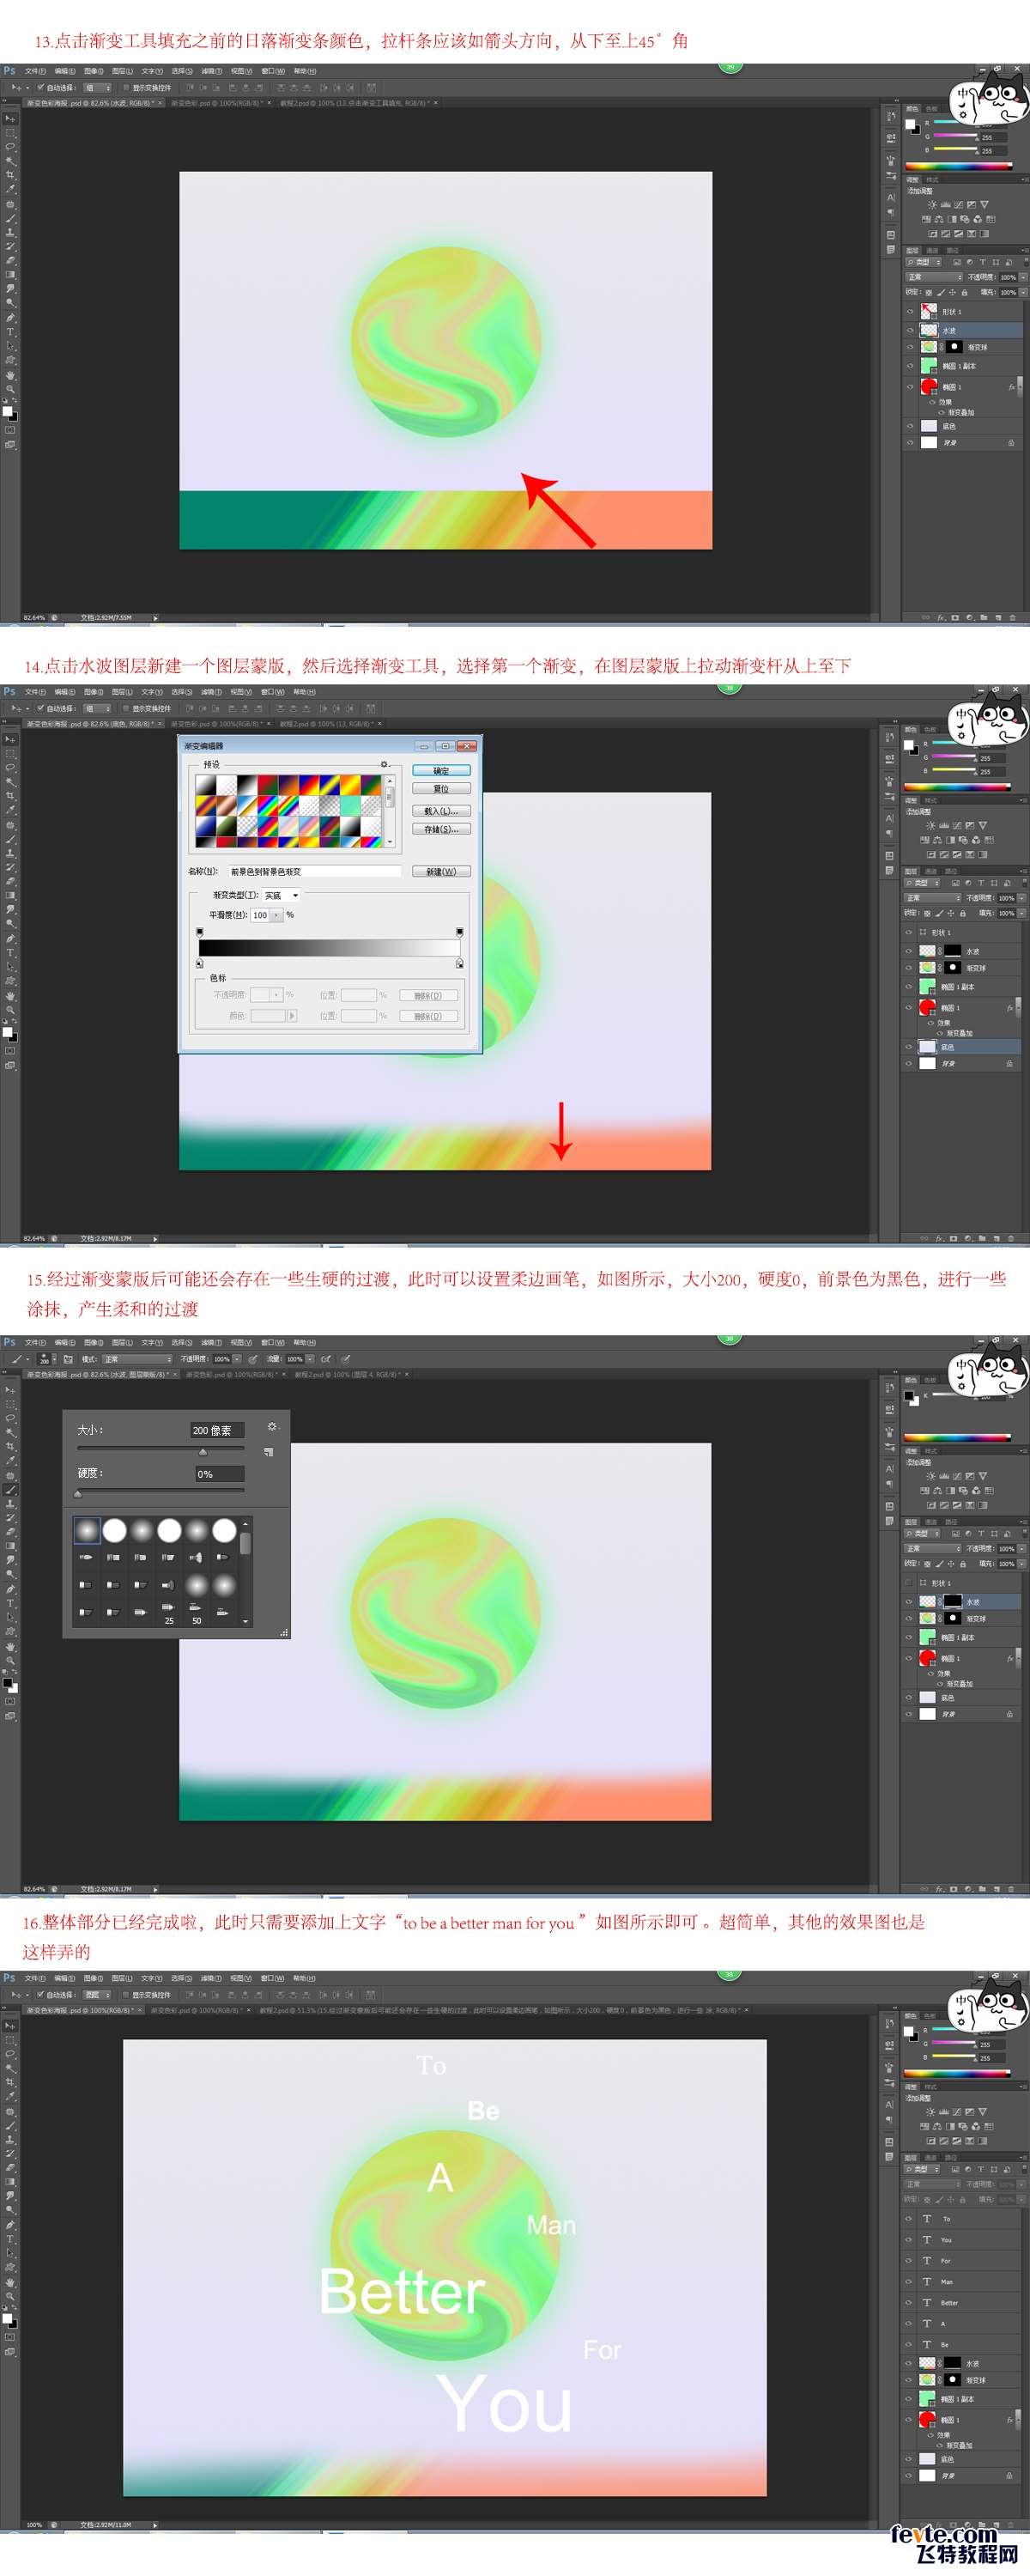Open the 滤镜 menu in step 13 screenshot

(211, 71)
